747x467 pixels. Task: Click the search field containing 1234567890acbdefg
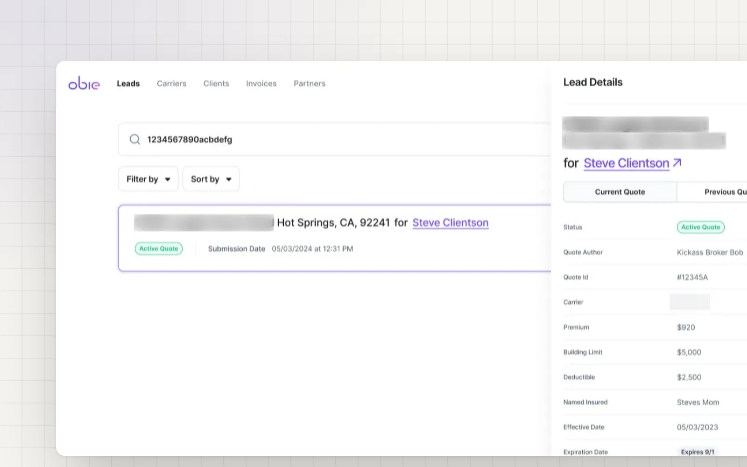(x=335, y=139)
